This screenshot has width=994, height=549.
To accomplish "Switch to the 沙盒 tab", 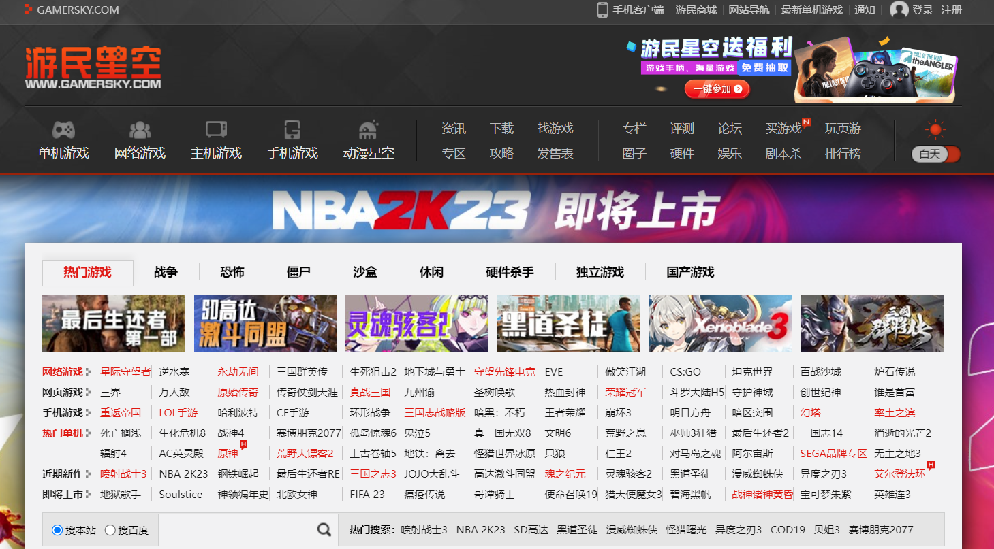I will [x=365, y=272].
